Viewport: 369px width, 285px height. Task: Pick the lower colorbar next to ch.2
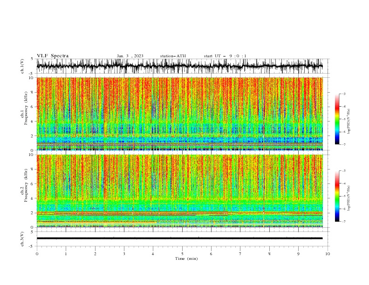337,196
